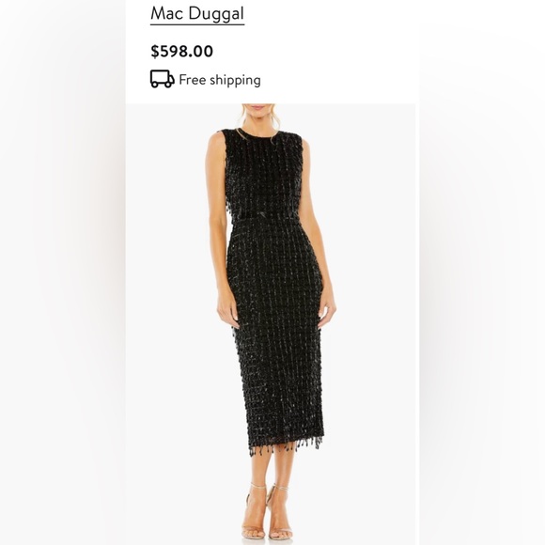
Task: Tap the wheels of the truck icon
Action: point(162,85)
